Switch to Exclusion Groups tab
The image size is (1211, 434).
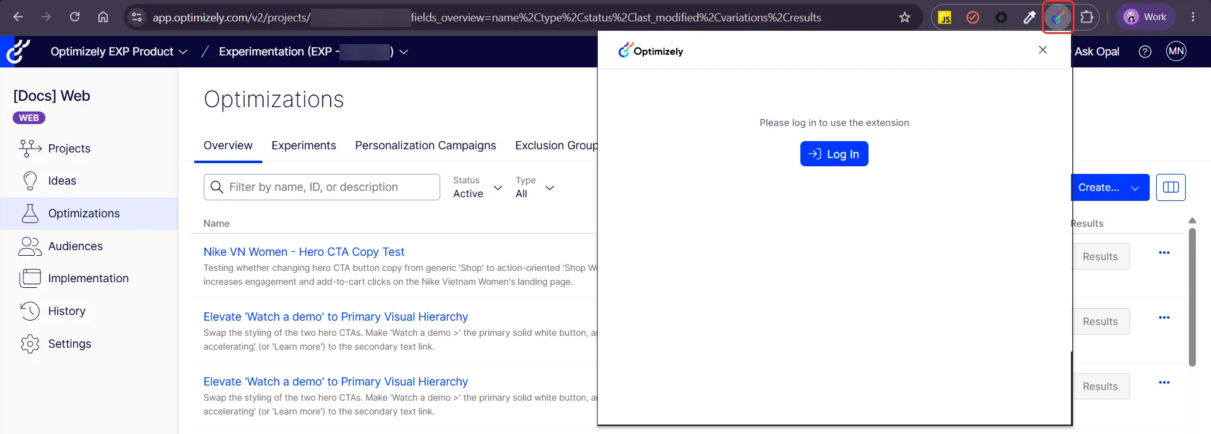(x=556, y=146)
